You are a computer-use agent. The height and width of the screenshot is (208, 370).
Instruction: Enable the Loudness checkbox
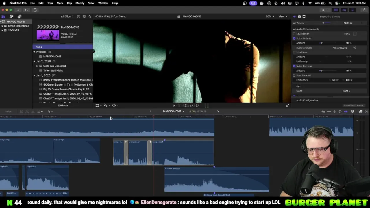point(294,52)
